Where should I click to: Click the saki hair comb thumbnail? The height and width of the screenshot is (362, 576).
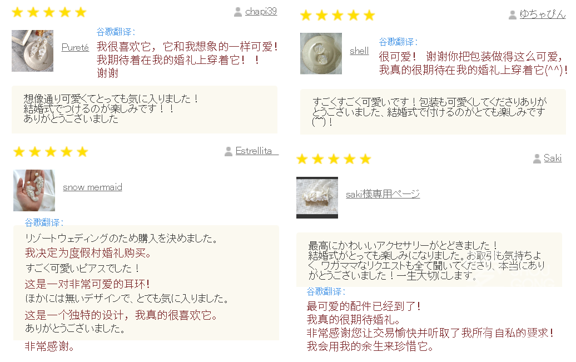click(x=317, y=198)
